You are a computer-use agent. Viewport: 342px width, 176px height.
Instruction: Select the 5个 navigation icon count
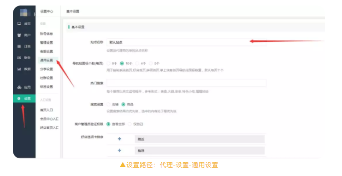point(151,63)
